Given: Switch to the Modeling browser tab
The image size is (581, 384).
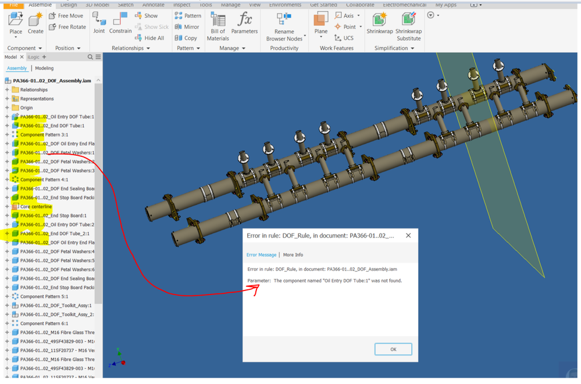Looking at the screenshot, I should point(44,68).
